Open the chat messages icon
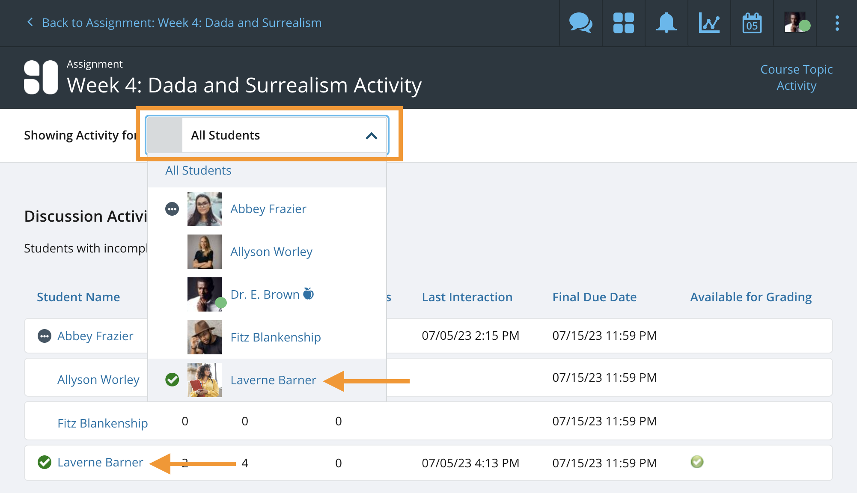857x493 pixels. [580, 23]
